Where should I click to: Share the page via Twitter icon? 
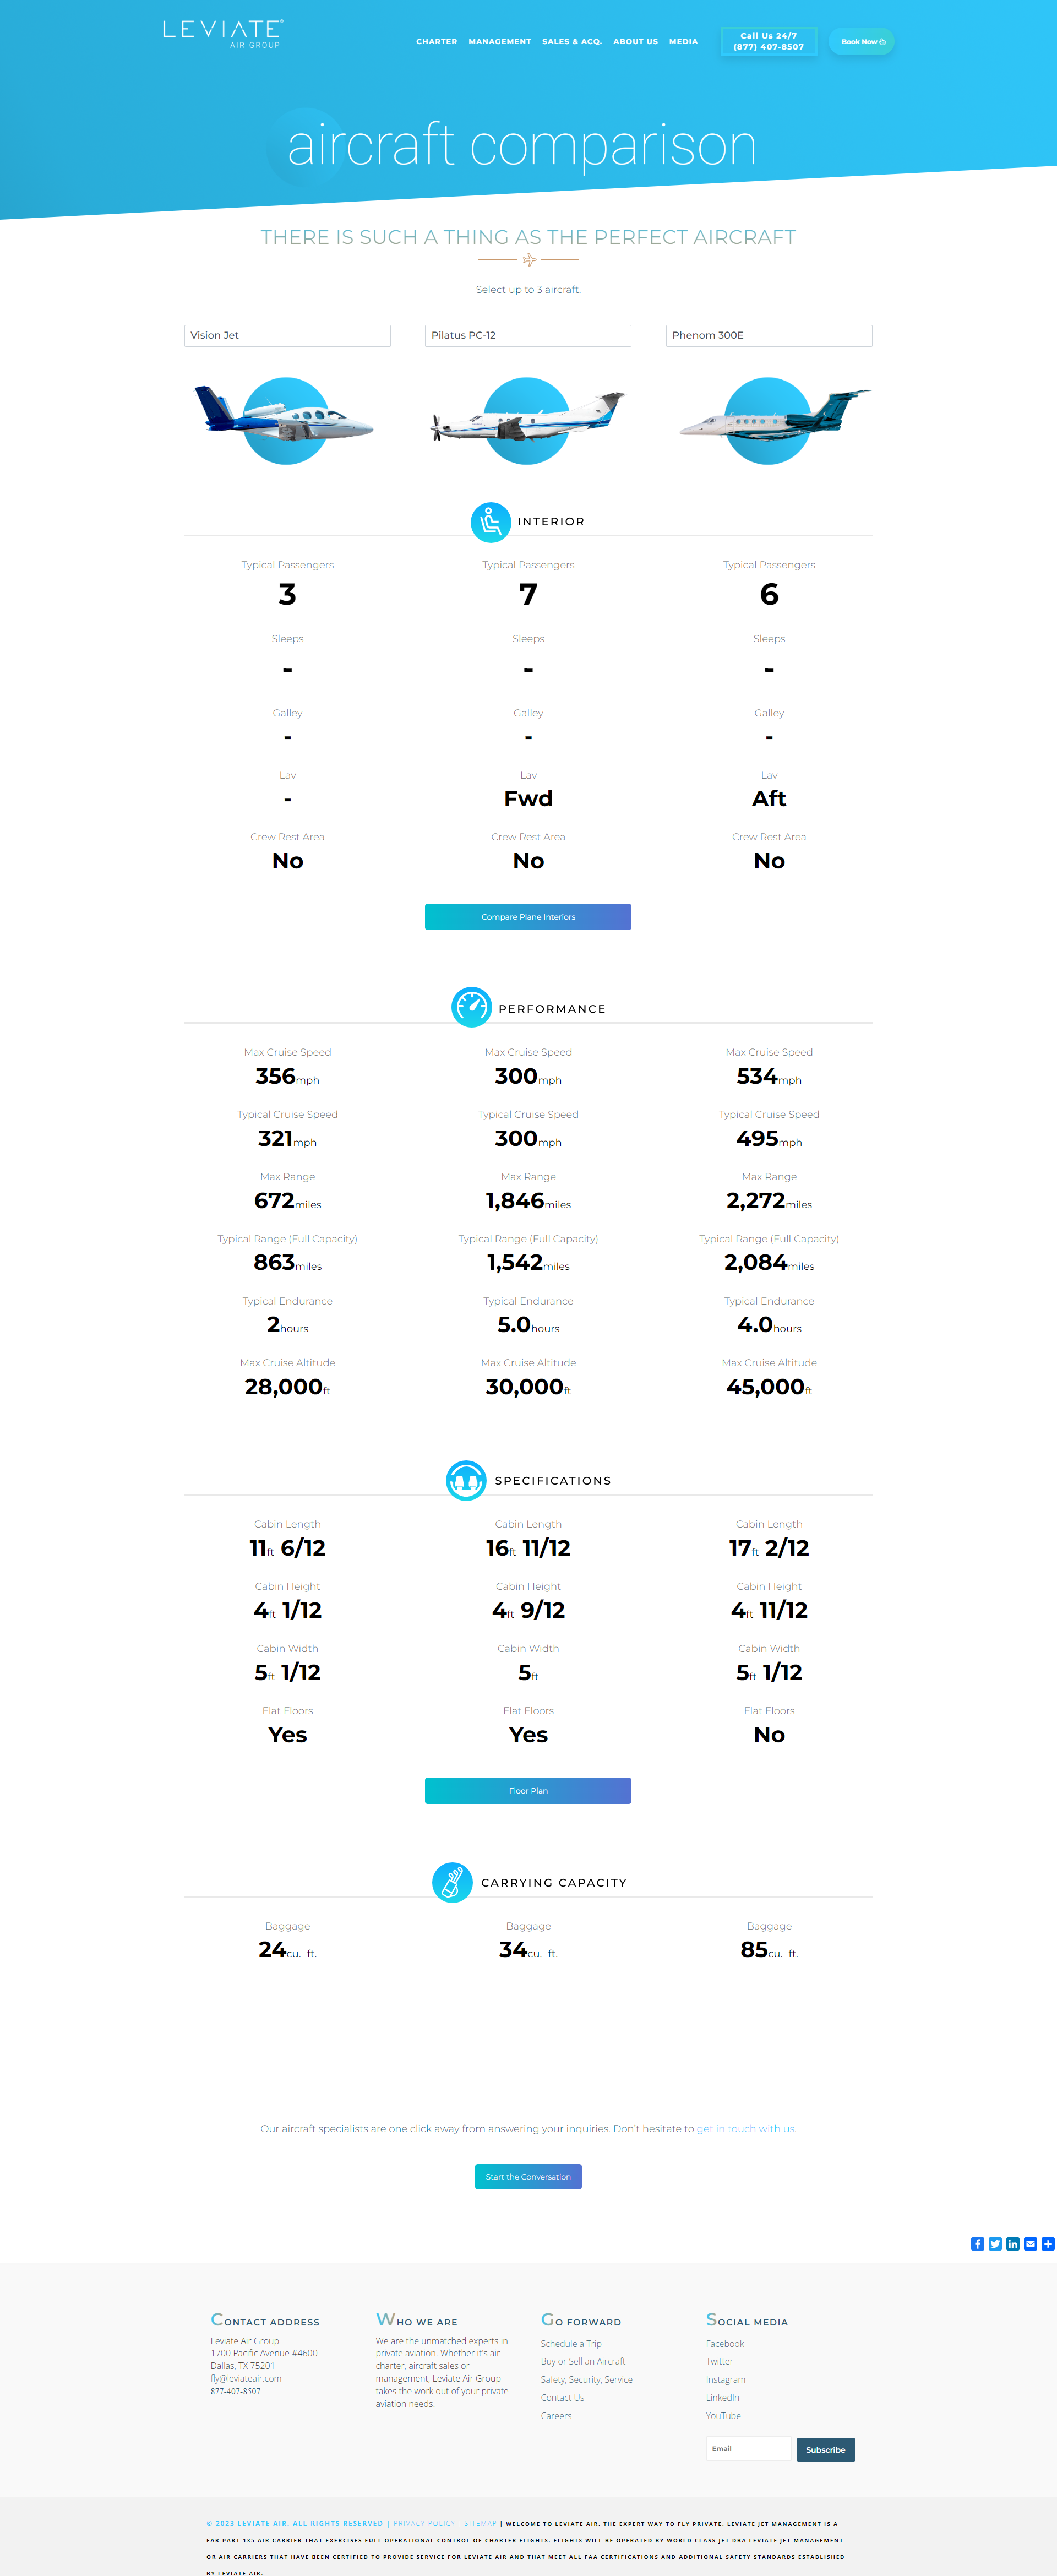[995, 2244]
